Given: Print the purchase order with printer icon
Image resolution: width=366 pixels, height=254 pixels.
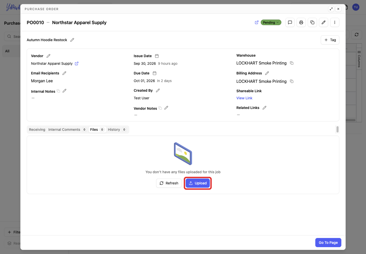Looking at the screenshot, I should point(301,22).
